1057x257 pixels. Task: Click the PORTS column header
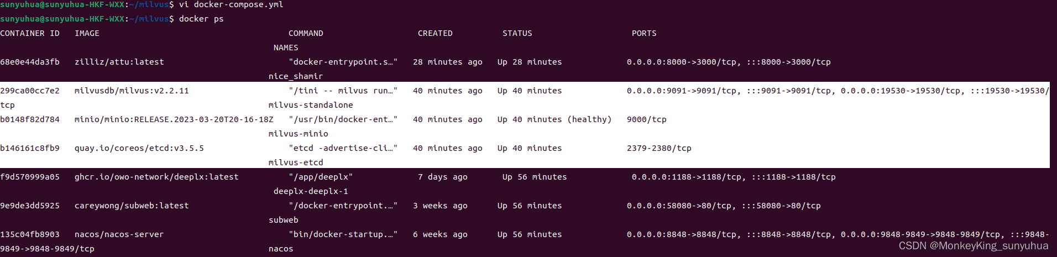point(644,33)
